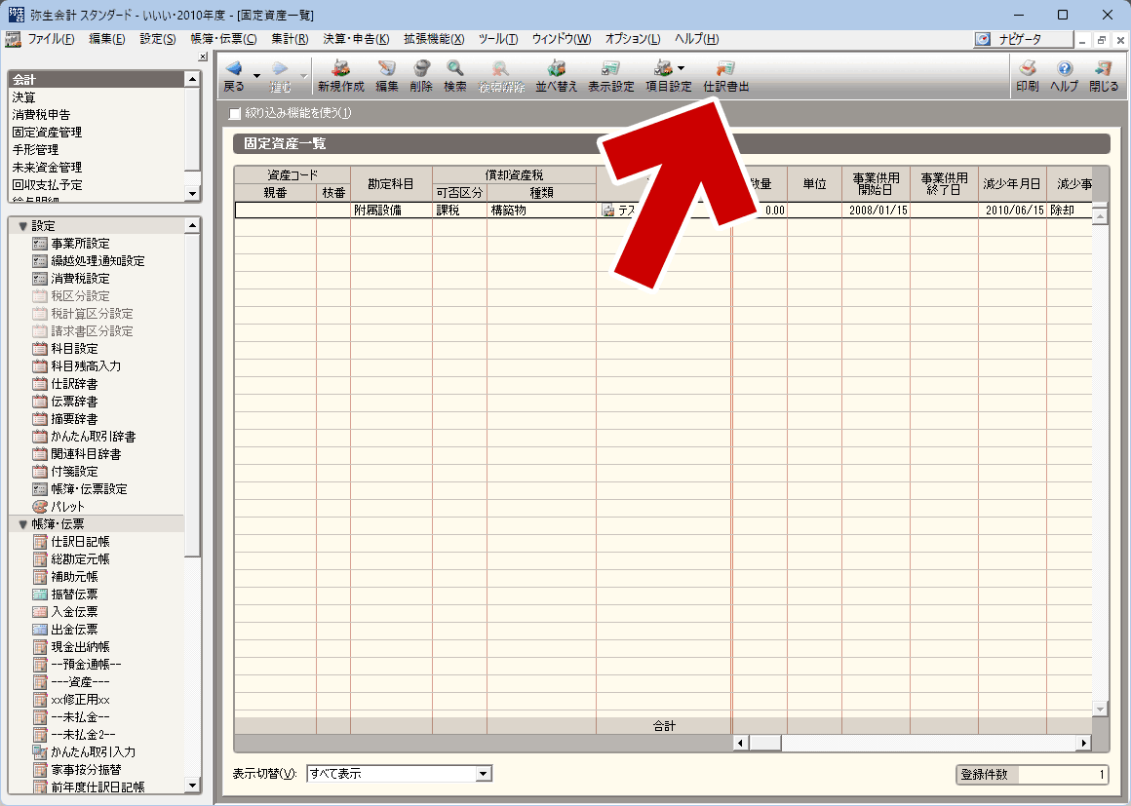Open 表示設定 from the toolbar
This screenshot has width=1131, height=806.
tap(610, 70)
